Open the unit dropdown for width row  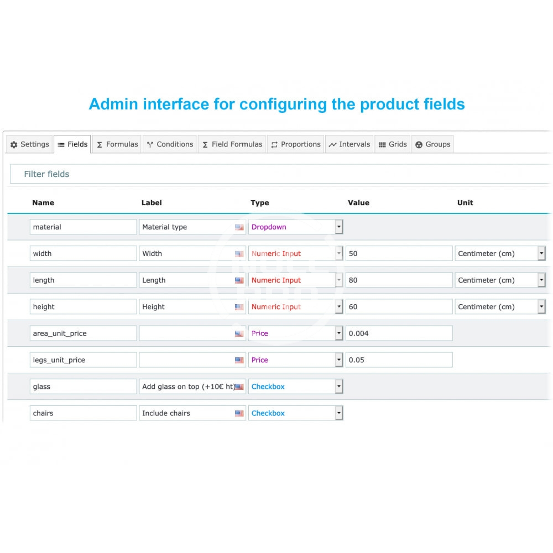point(541,254)
